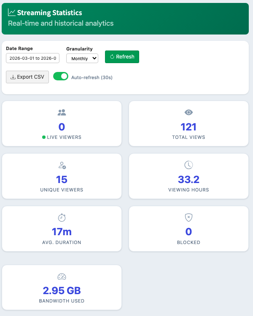Click the Date Range input field
This screenshot has width=253, height=316.
(33, 58)
